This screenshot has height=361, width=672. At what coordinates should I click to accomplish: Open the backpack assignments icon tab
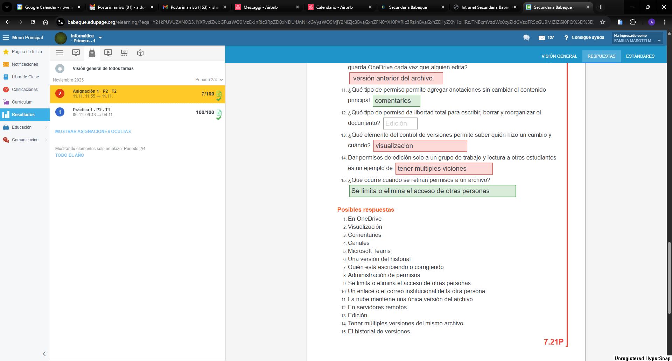pyautogui.click(x=92, y=53)
